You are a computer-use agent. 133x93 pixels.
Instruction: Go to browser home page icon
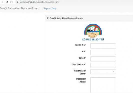click(12, 2)
